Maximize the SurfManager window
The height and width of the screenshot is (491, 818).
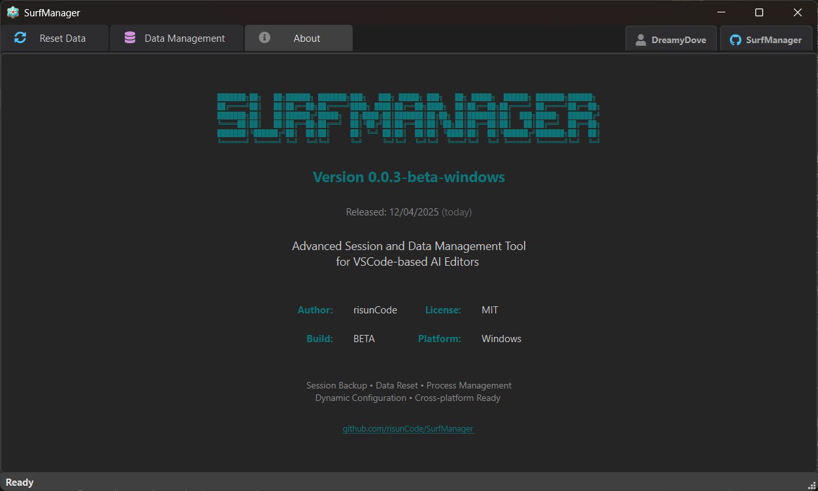pos(759,12)
